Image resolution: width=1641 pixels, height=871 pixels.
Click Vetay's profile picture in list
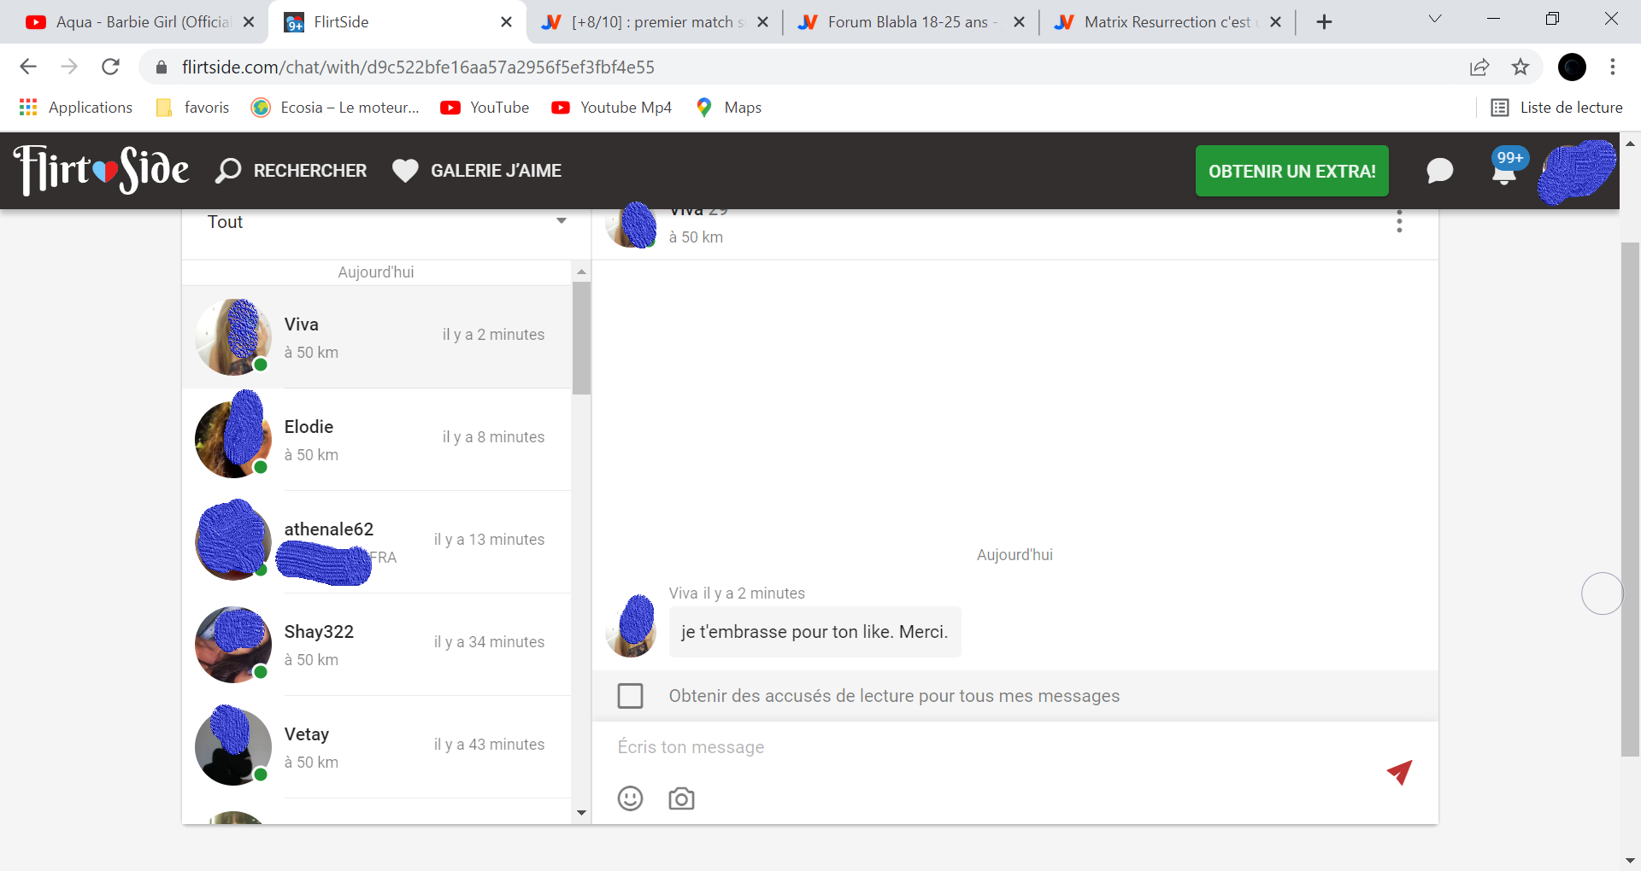tap(233, 746)
